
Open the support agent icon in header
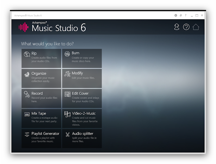click(177, 27)
